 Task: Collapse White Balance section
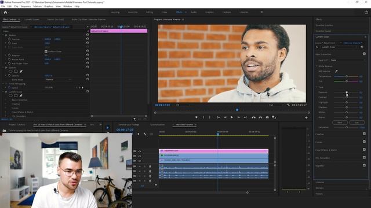click(317, 66)
